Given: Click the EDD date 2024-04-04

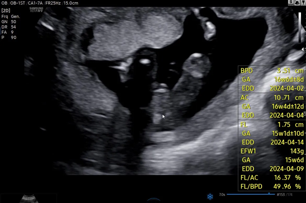Looking at the screenshot, I should tap(287, 115).
